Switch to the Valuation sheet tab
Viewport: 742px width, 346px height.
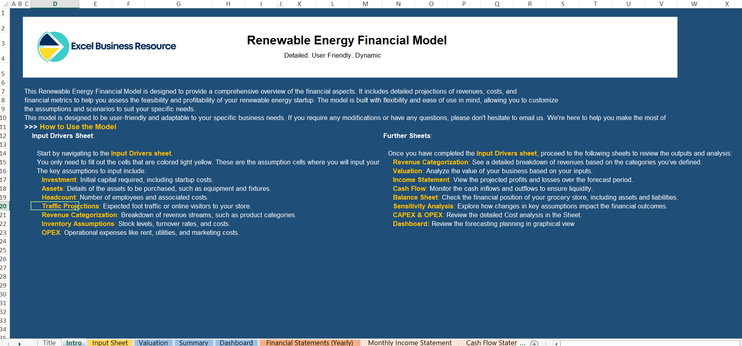[153, 343]
